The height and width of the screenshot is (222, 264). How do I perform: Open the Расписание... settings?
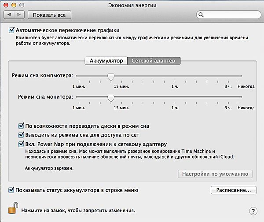(233, 190)
